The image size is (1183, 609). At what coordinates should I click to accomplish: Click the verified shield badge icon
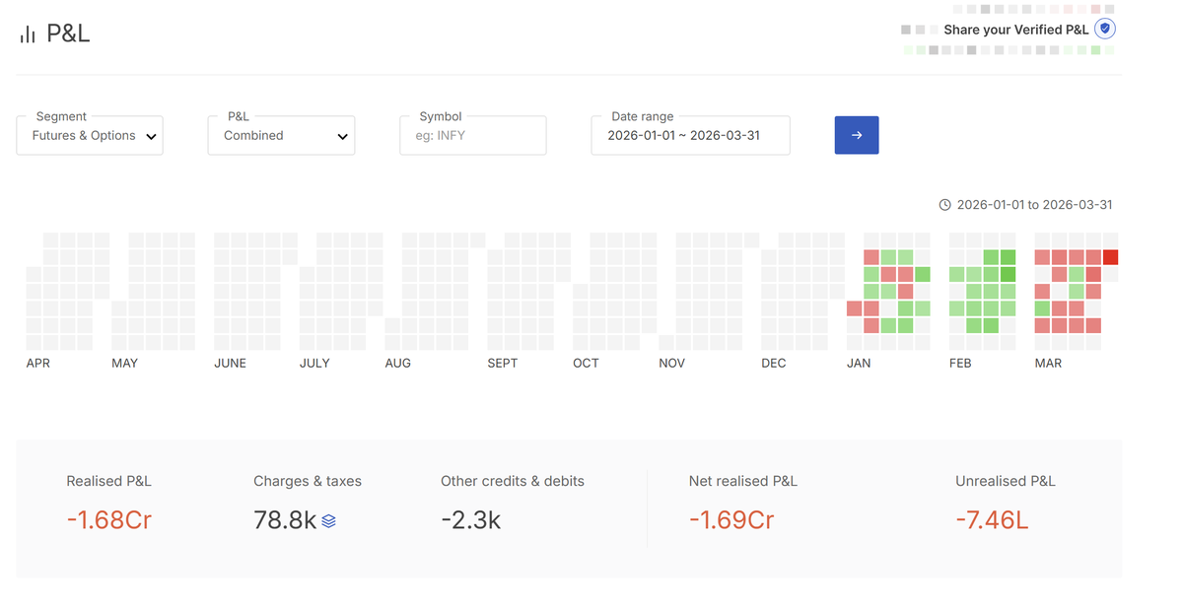coord(1105,29)
